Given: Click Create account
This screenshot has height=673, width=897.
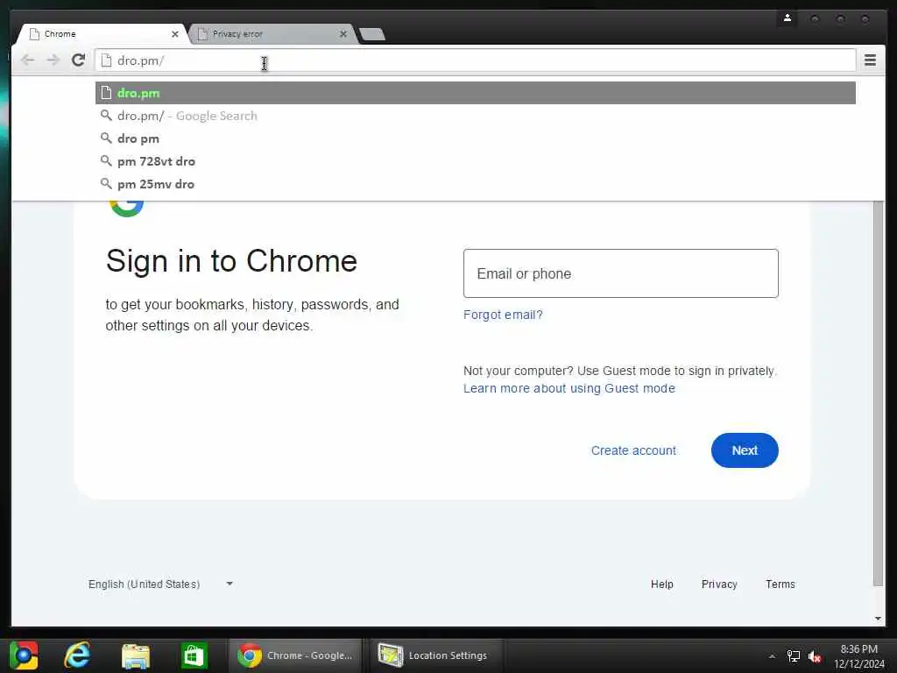Looking at the screenshot, I should pyautogui.click(x=633, y=450).
